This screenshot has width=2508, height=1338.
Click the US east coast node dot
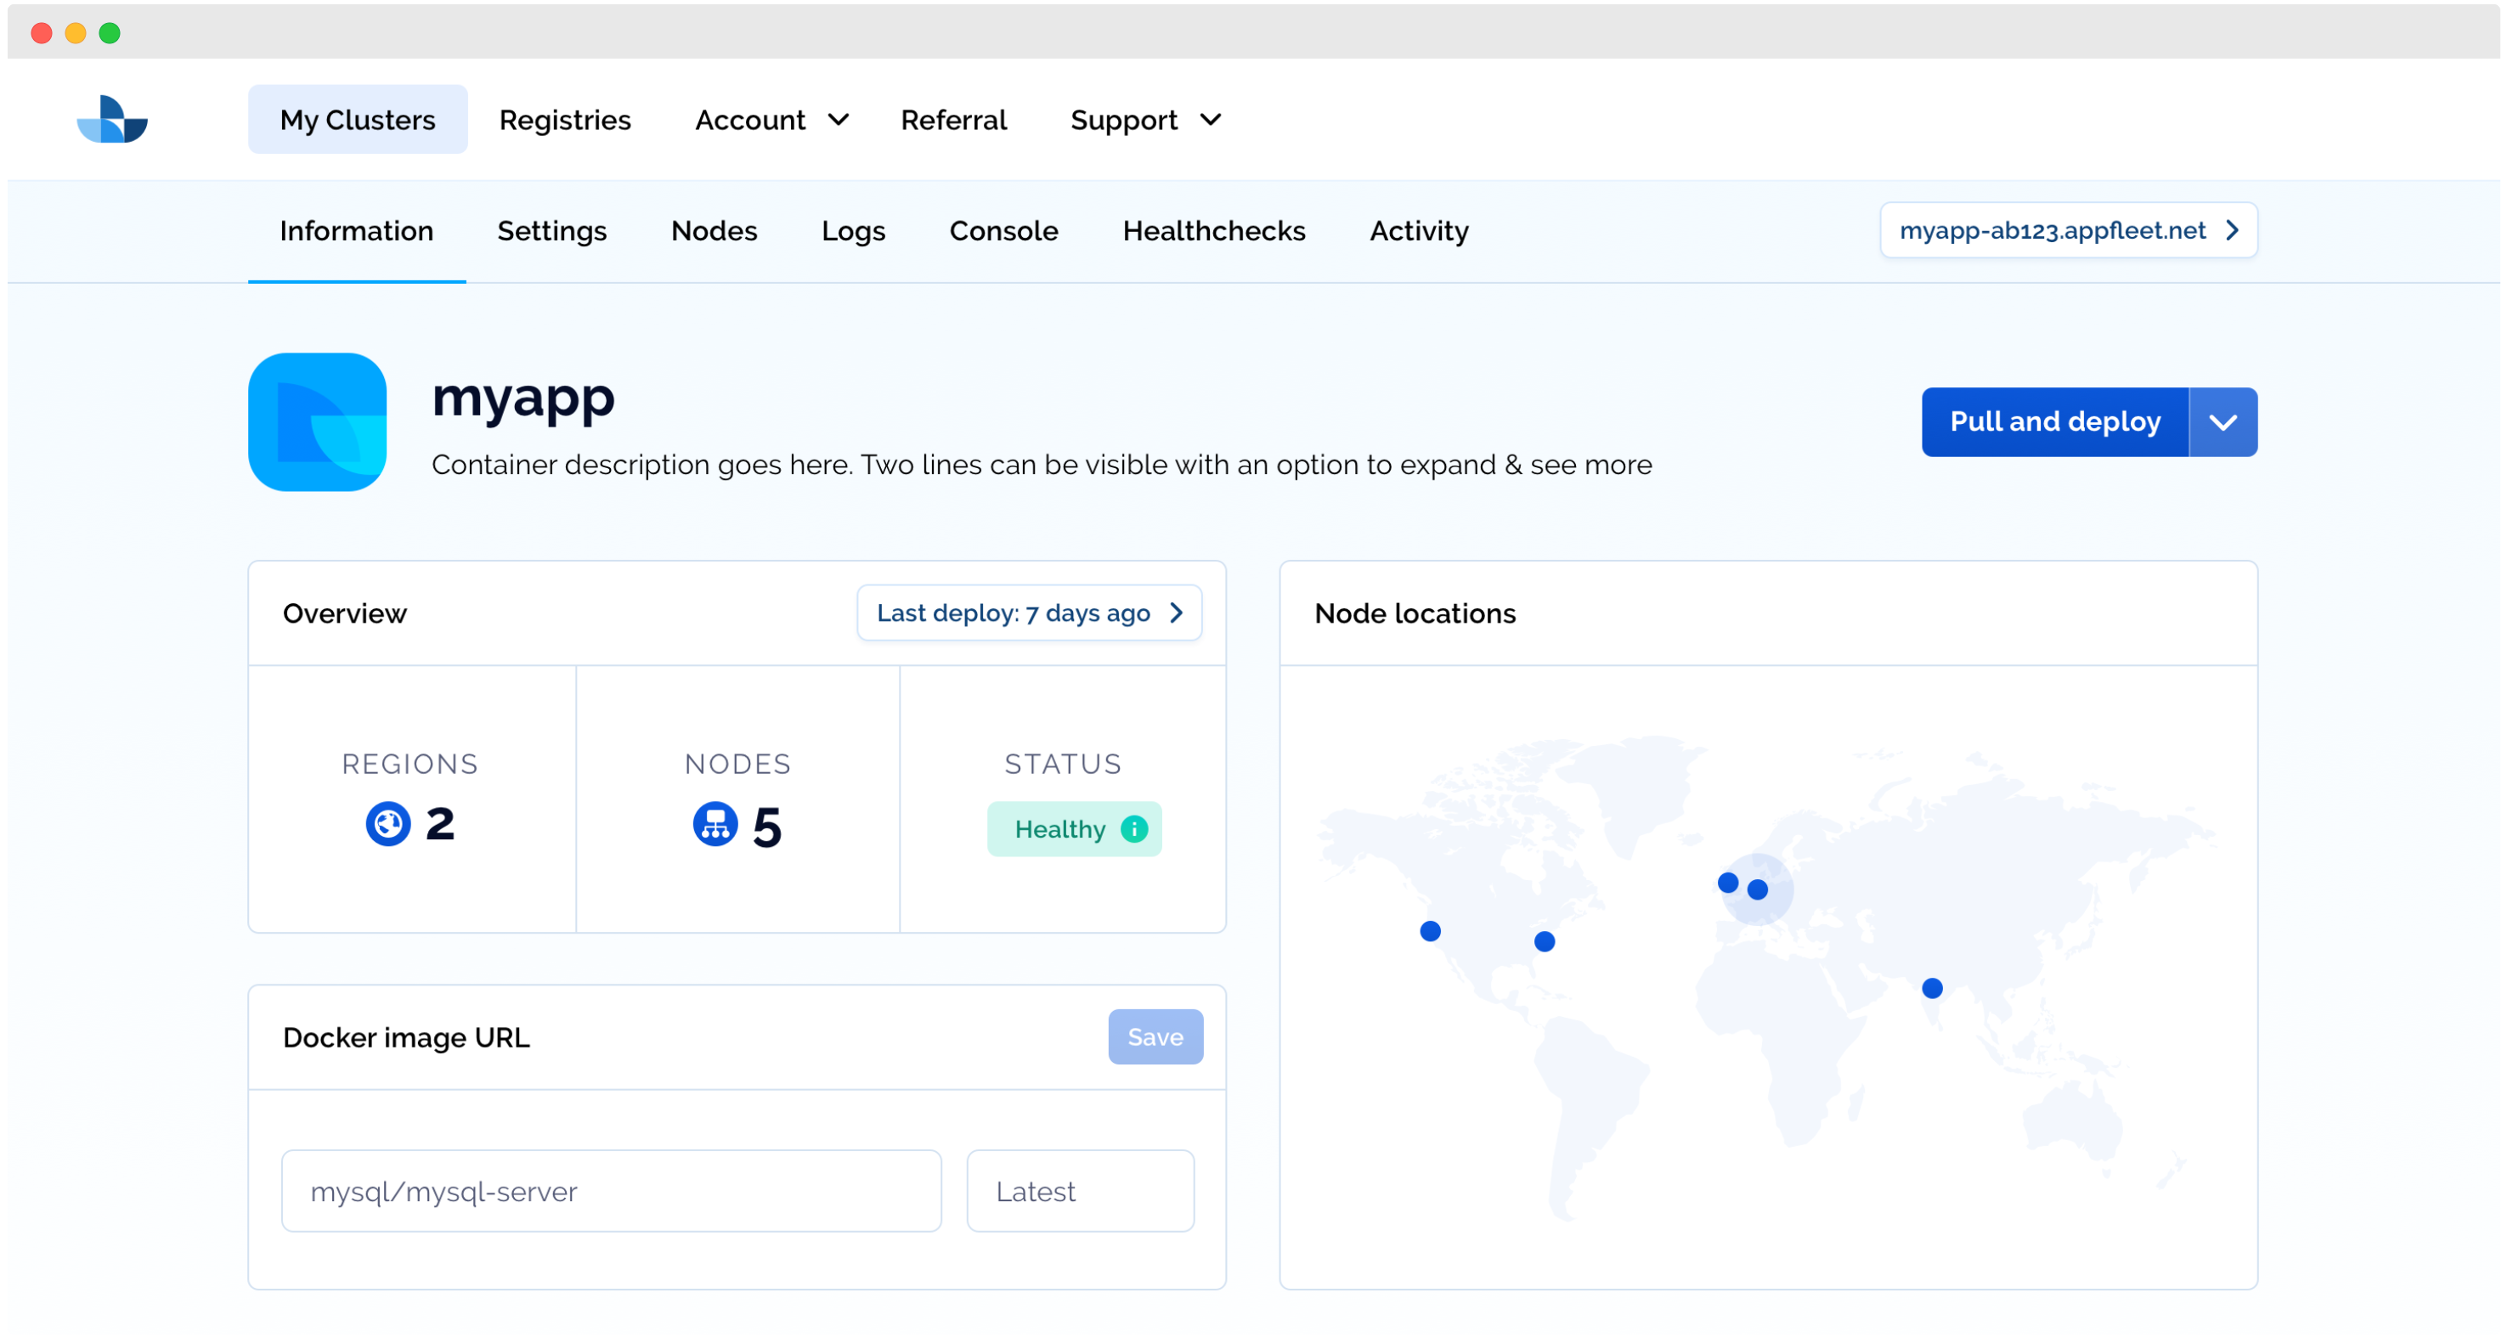pyautogui.click(x=1544, y=941)
